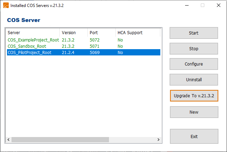Click Upgrade To v.21.3.2 button
227x152 pixels.
point(194,96)
